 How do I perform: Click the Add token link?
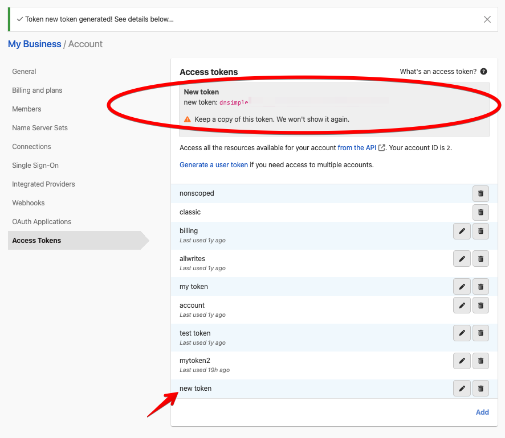[x=482, y=412]
